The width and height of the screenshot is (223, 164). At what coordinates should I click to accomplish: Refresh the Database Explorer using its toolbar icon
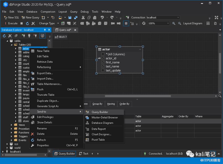coord(4,36)
